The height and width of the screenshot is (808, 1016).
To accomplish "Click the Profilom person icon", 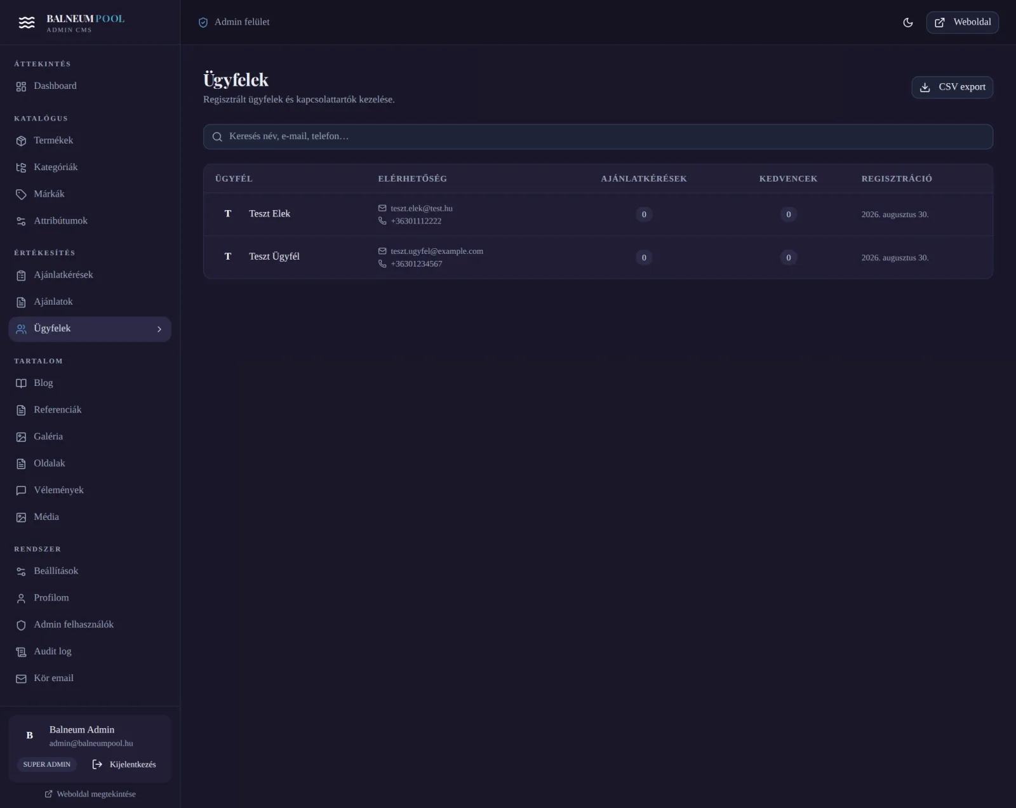I will coord(21,598).
